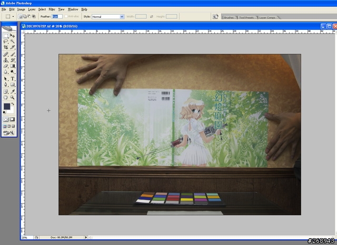Image resolution: width=337 pixels, height=245 pixels.
Task: Select the Type tool
Action: (x=13, y=79)
